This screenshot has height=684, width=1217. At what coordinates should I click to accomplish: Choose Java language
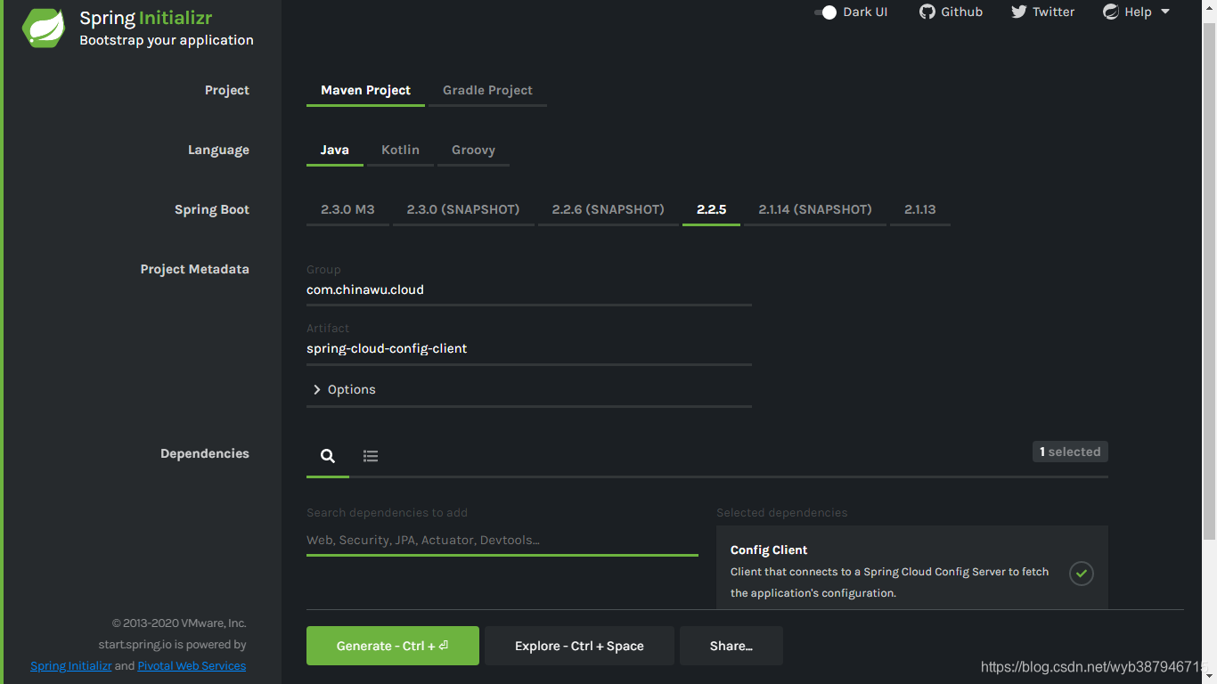tap(335, 150)
